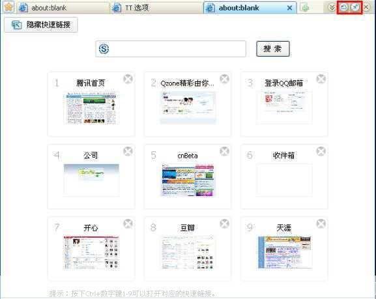Open the 豆瓣 thumbnail
Screen dimensions: 376x299
coord(188,252)
